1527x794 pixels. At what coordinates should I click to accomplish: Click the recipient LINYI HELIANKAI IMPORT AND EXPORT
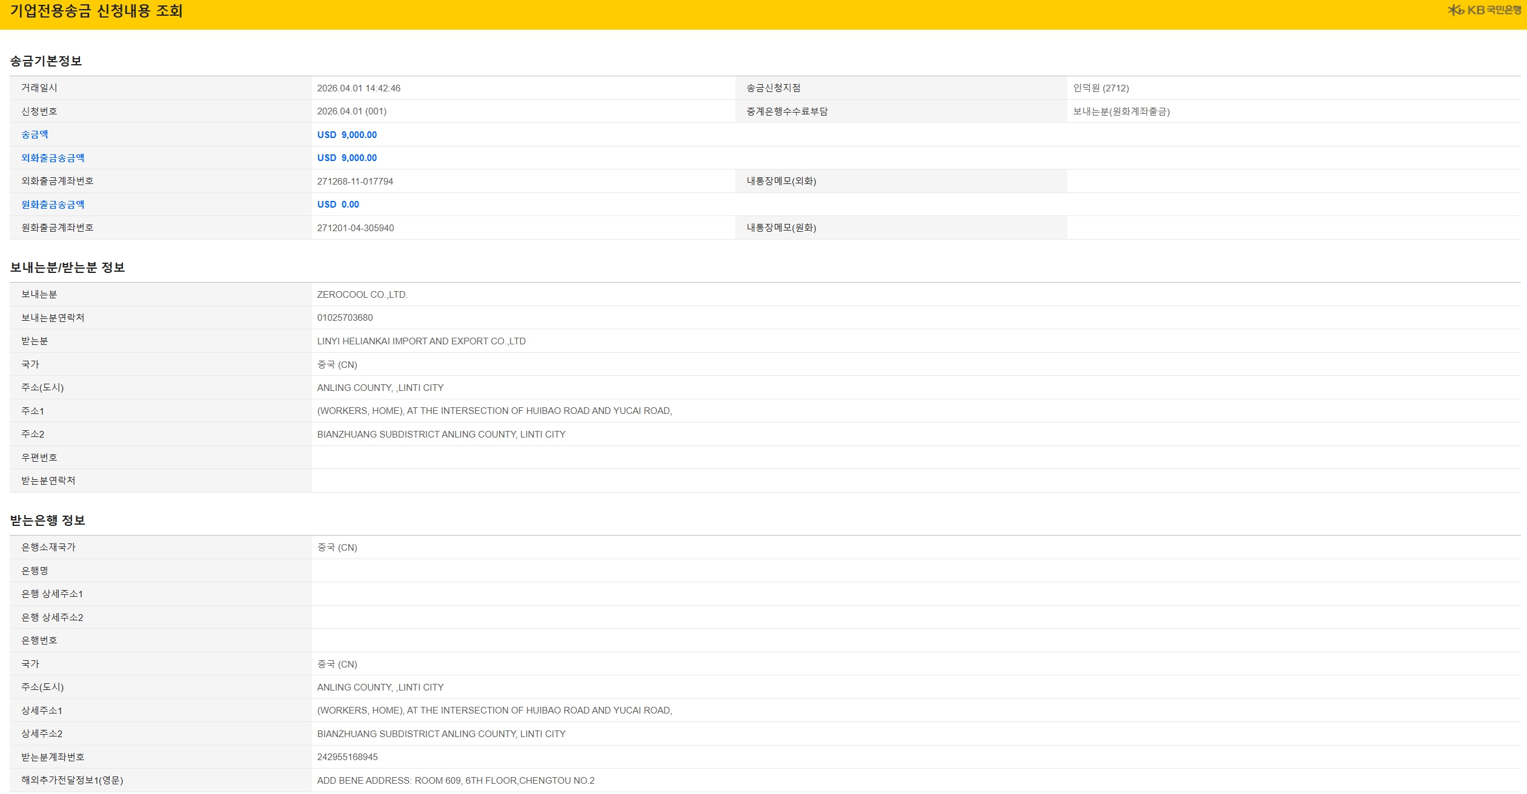coord(421,341)
